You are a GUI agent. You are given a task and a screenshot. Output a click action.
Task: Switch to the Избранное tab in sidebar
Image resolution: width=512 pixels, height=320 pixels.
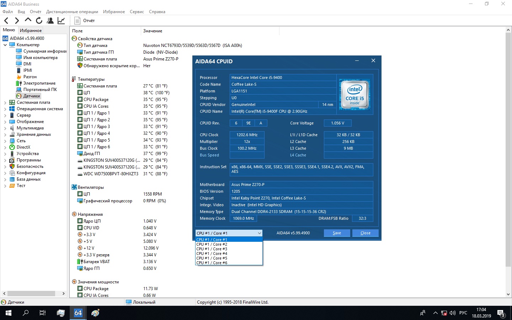click(x=31, y=31)
